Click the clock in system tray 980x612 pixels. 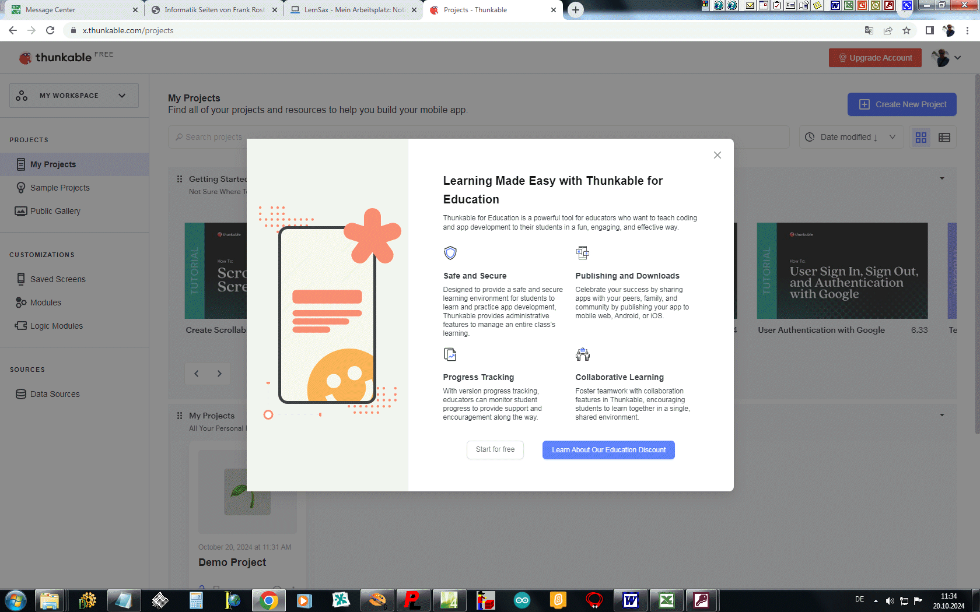(x=949, y=601)
